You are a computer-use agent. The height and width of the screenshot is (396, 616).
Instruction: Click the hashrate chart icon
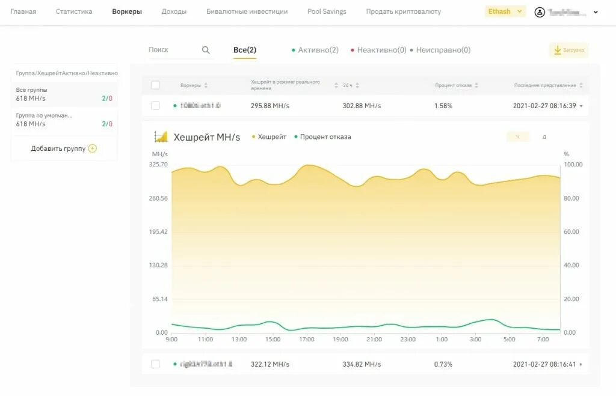[x=161, y=136]
